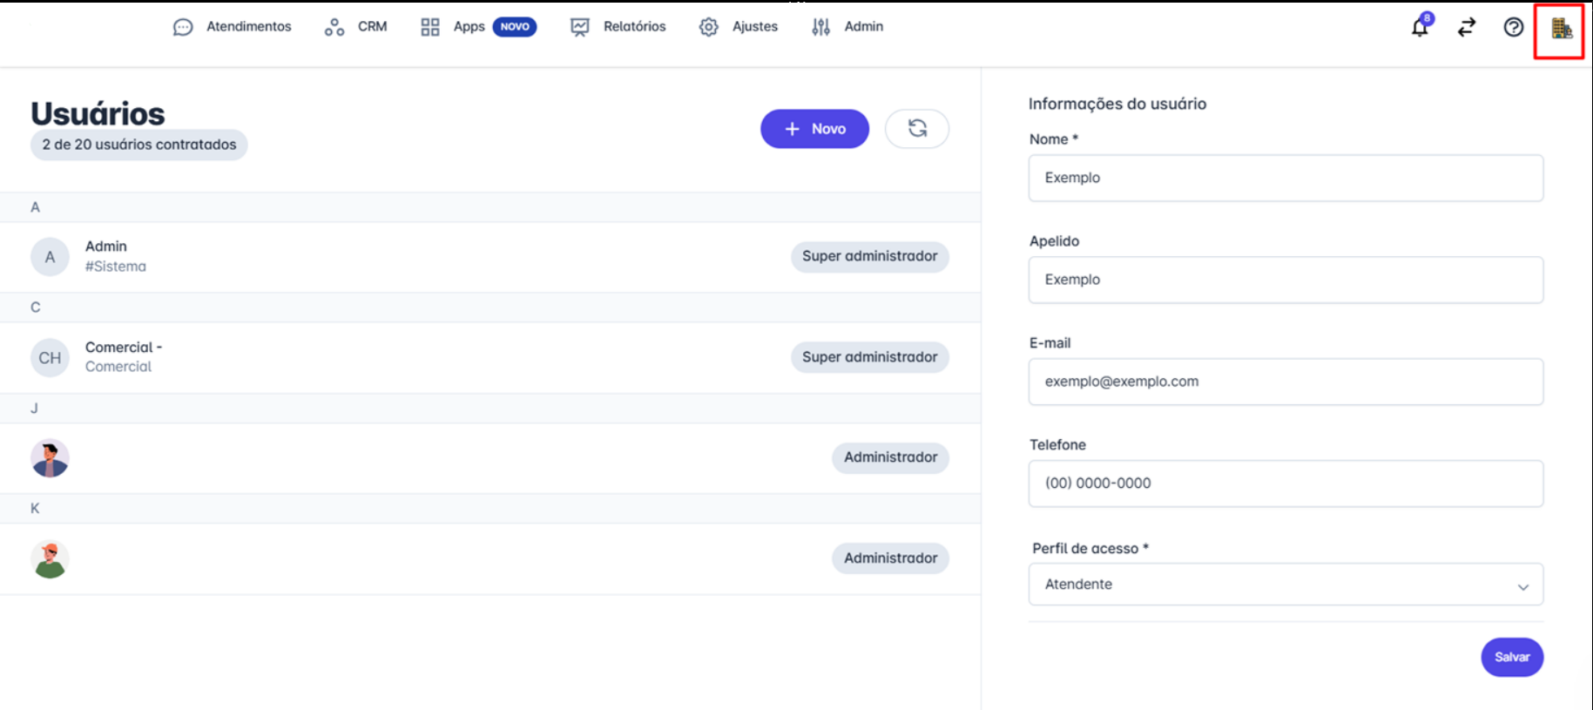Click the Novo user button
The image size is (1593, 710).
[x=814, y=129]
